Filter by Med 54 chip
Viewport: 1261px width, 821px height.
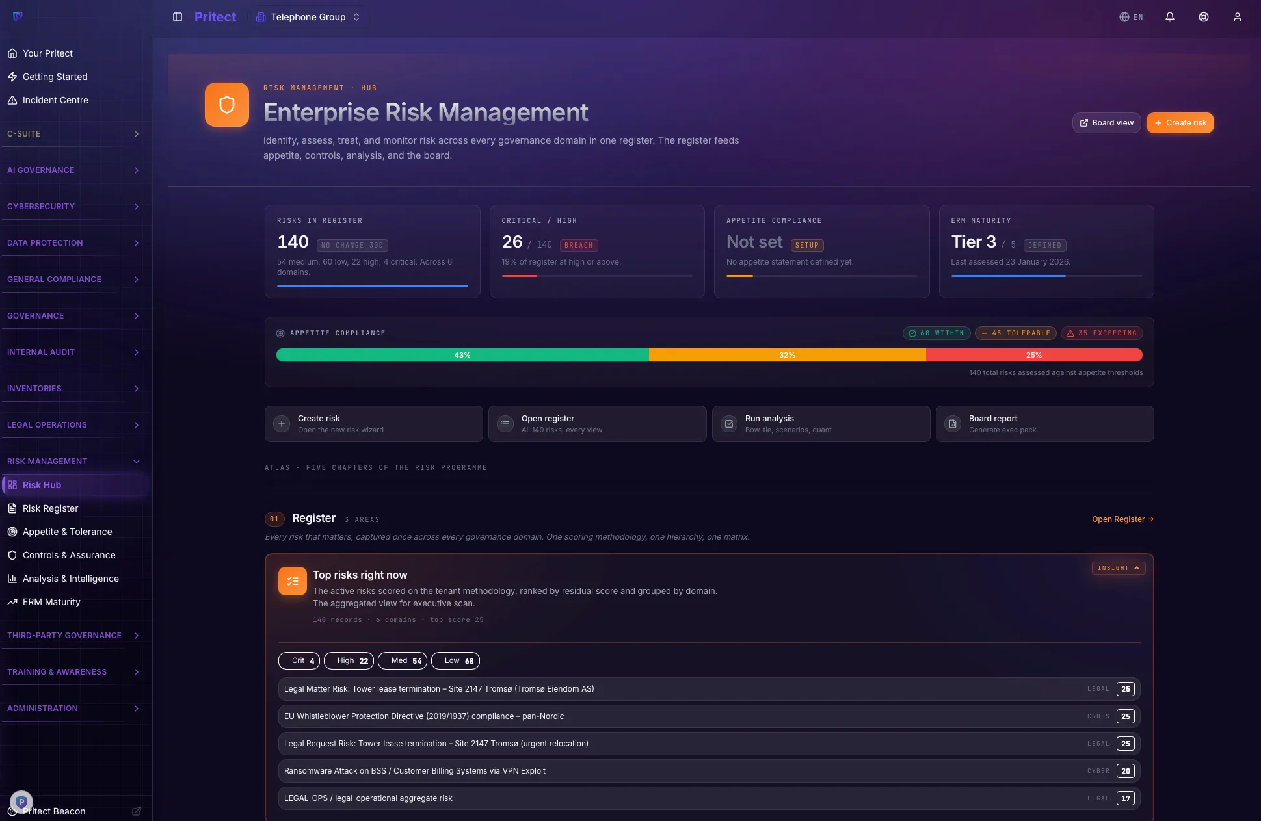tap(403, 660)
